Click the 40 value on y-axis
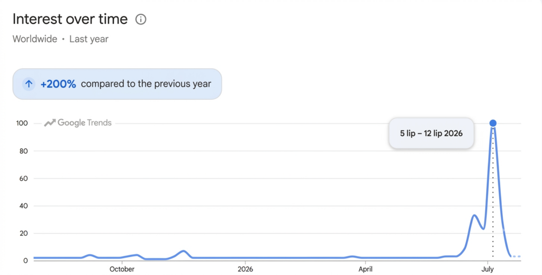The image size is (542, 275). [23, 206]
